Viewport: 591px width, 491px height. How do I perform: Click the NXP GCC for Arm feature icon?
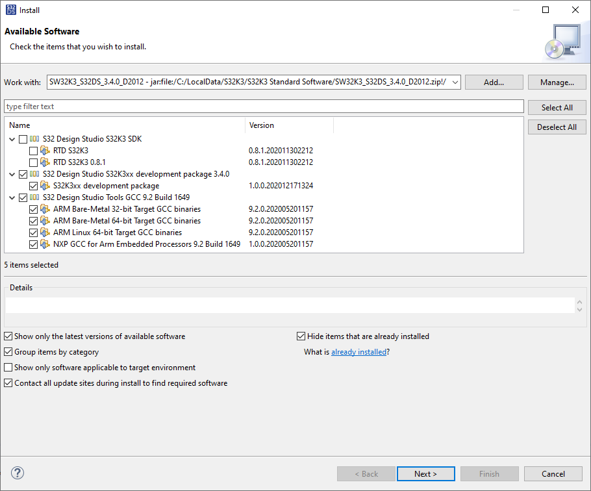[45, 244]
